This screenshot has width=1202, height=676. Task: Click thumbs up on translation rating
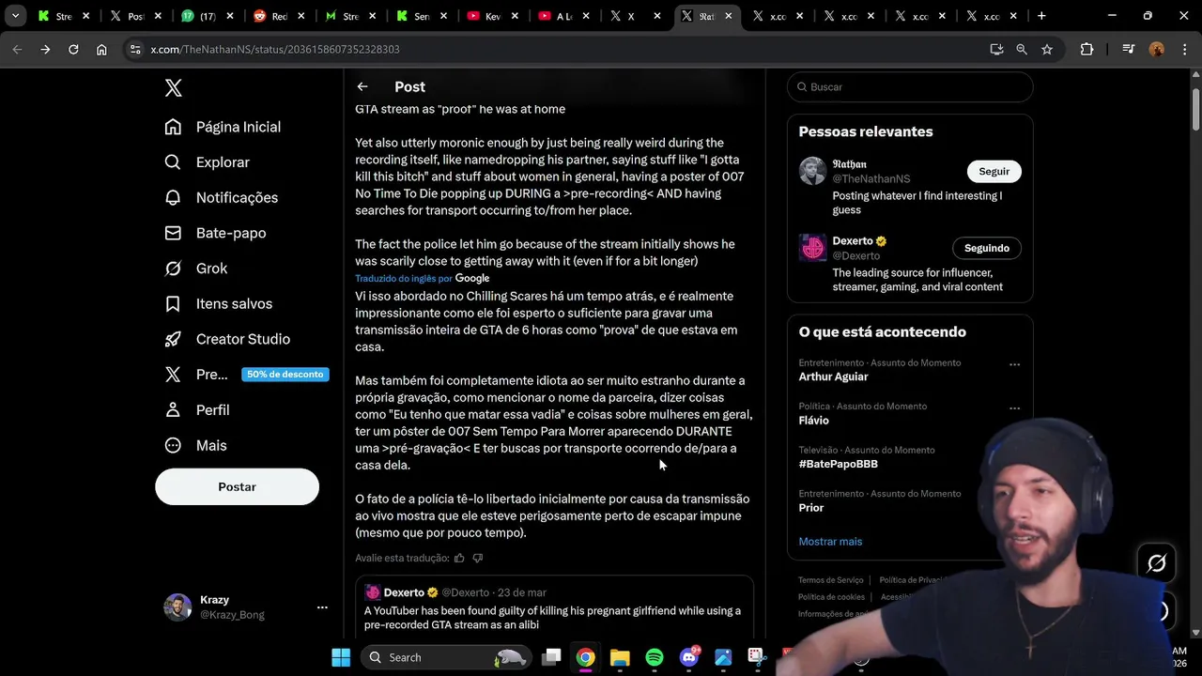click(459, 558)
